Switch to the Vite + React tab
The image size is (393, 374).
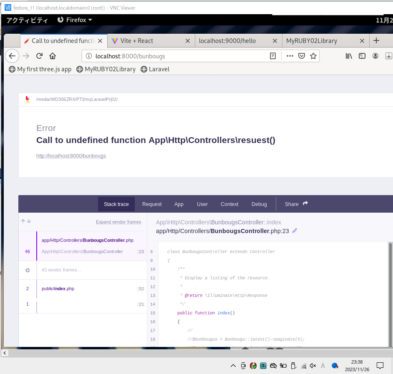151,41
